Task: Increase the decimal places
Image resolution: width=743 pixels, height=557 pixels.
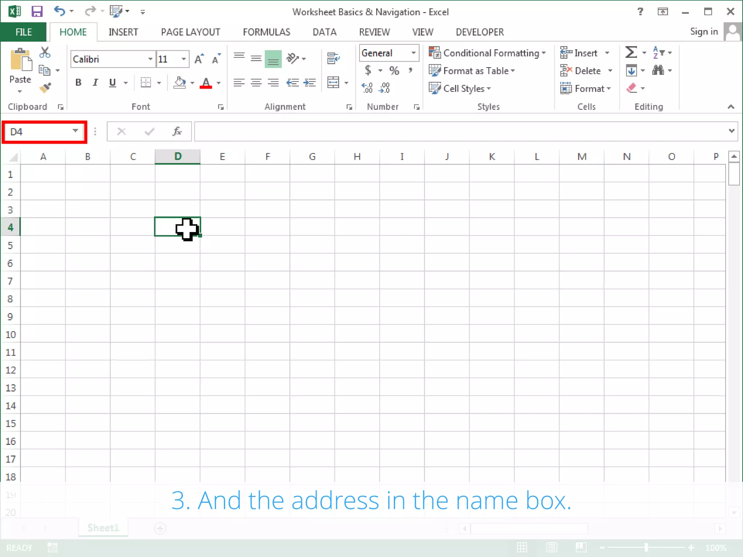Action: coord(367,88)
